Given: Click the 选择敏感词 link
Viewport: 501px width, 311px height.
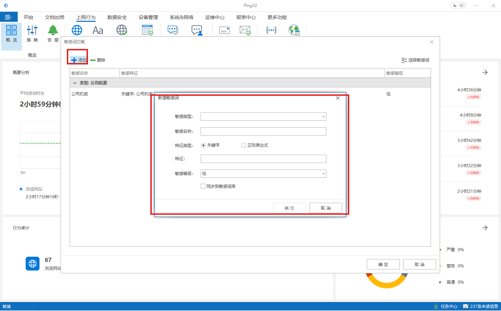Looking at the screenshot, I should (415, 60).
